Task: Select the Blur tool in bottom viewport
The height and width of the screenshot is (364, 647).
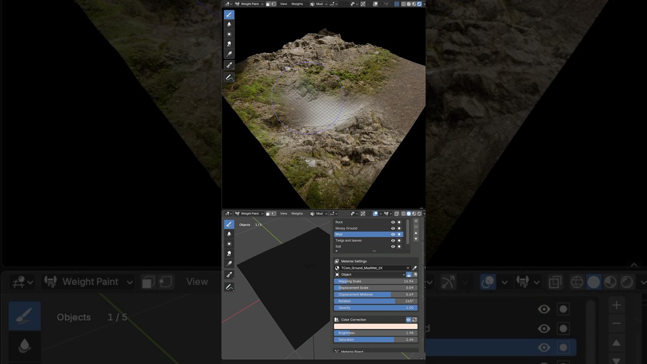Action: pyautogui.click(x=229, y=234)
